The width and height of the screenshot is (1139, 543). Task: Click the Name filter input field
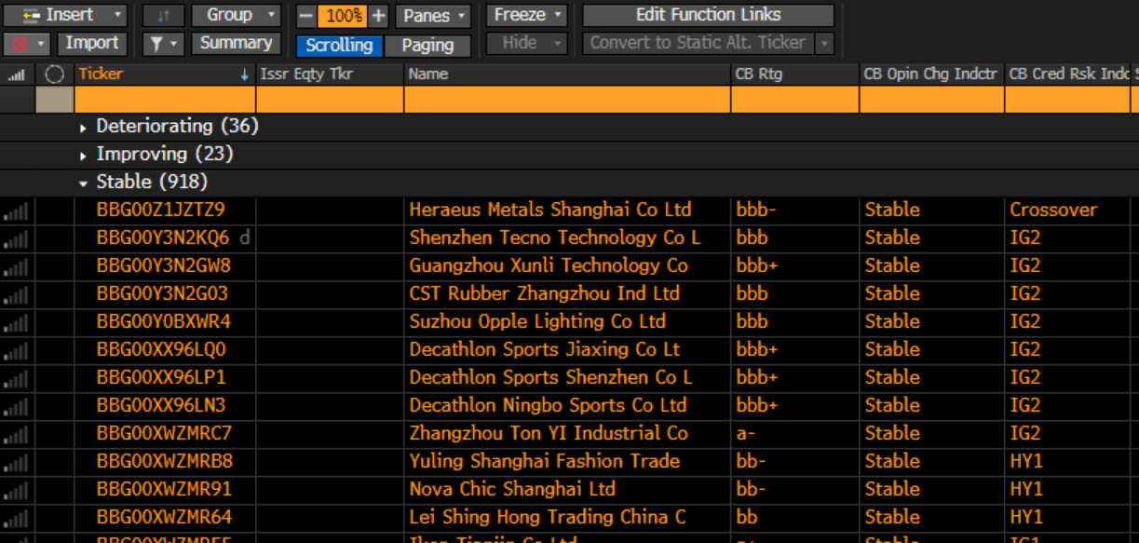pos(567,100)
